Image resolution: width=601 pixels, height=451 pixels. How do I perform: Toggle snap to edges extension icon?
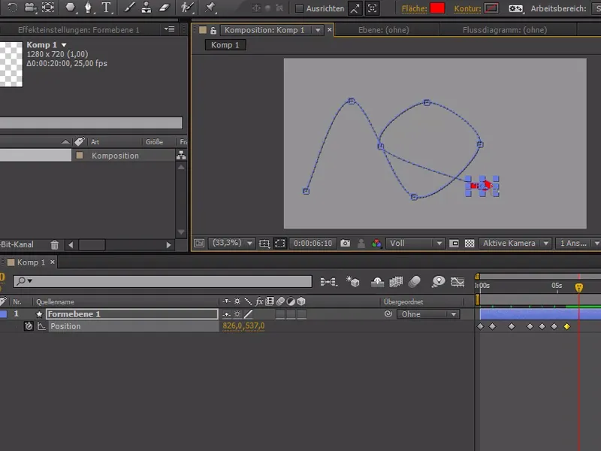coord(355,8)
